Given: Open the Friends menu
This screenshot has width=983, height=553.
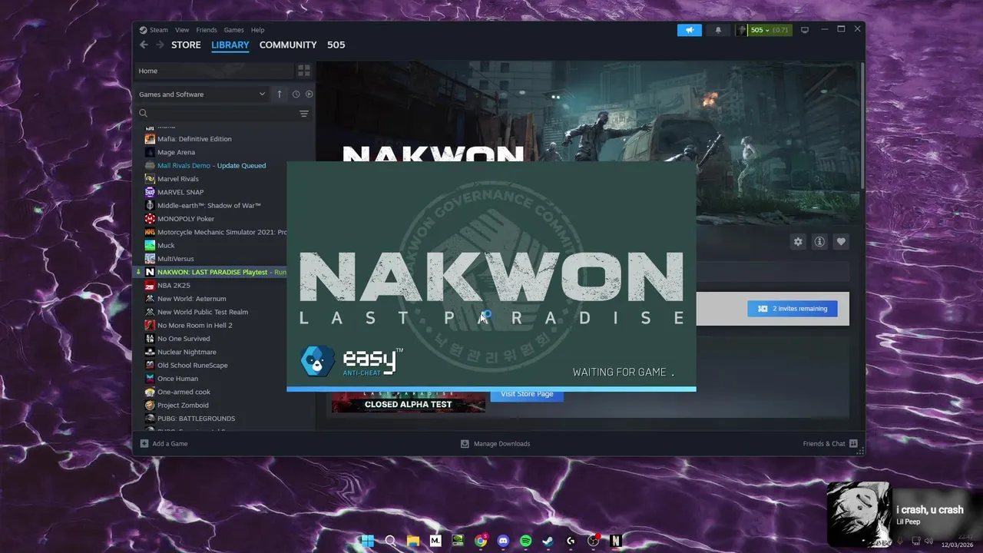Looking at the screenshot, I should click(207, 30).
